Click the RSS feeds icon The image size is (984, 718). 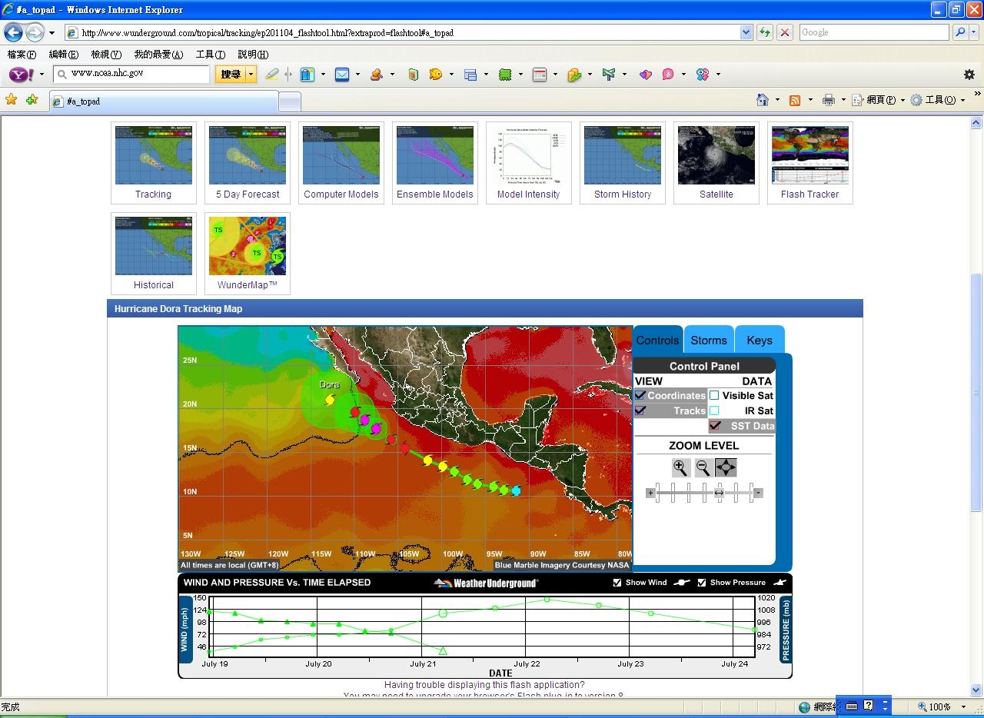[795, 100]
